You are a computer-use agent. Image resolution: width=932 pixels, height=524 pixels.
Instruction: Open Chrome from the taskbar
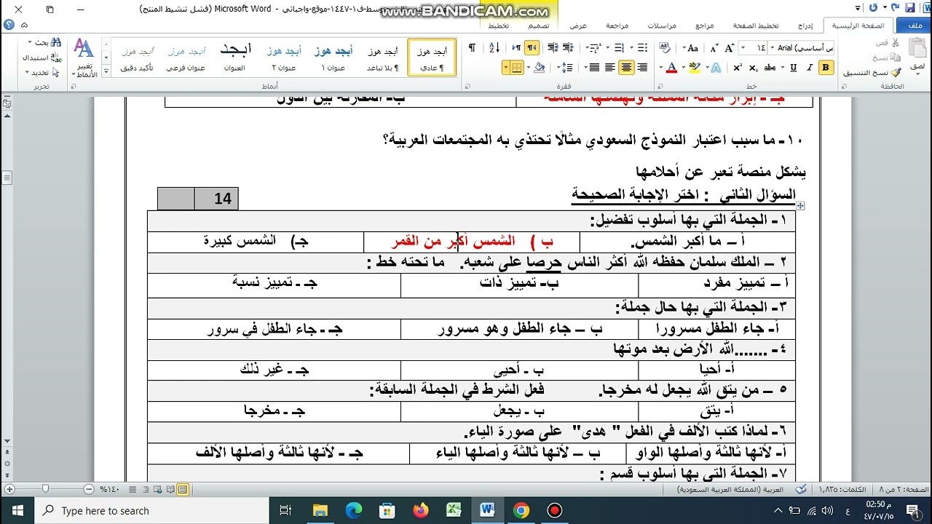[521, 511]
